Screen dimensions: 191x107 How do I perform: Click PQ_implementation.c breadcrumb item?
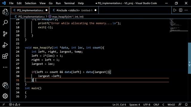coord(32,17)
